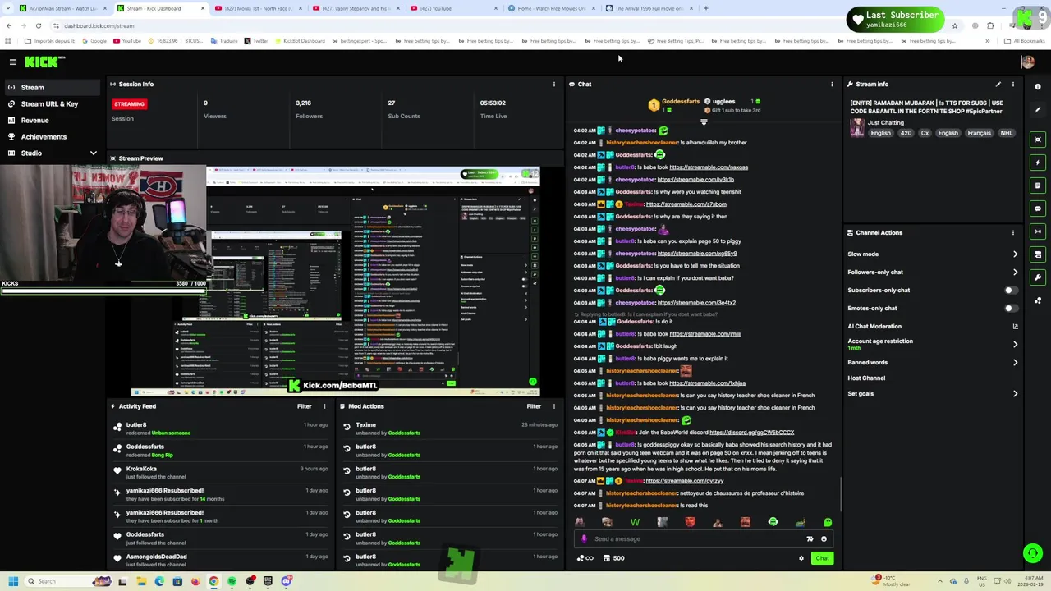
Task: Toggle Channel Actions panel in right rail
Action: pyautogui.click(x=1038, y=254)
